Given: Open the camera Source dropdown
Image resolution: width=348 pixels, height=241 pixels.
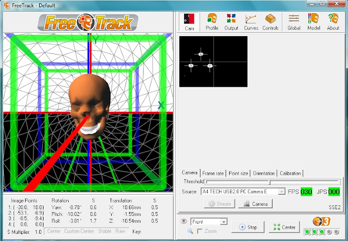Looking at the screenshot, I should pos(281,191).
